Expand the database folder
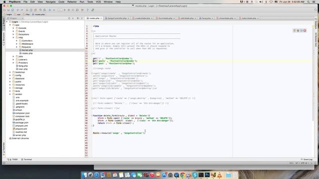 [10, 79]
